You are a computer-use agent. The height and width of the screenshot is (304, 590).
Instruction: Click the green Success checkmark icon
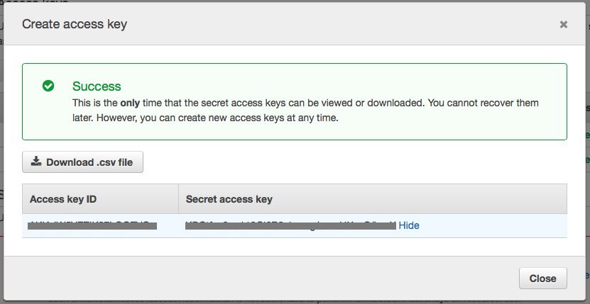[x=48, y=86]
